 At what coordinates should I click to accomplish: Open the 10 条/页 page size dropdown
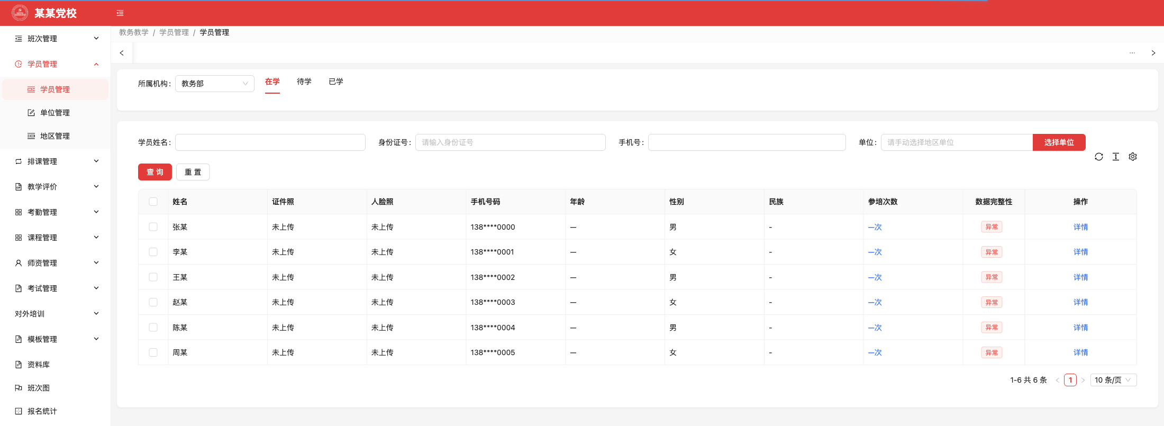click(x=1113, y=380)
